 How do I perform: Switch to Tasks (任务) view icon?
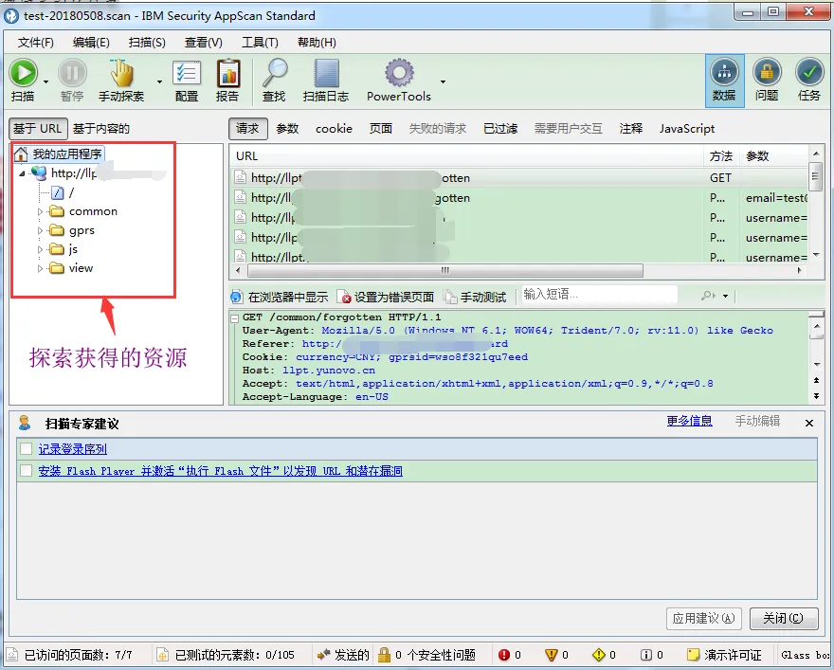pyautogui.click(x=809, y=73)
